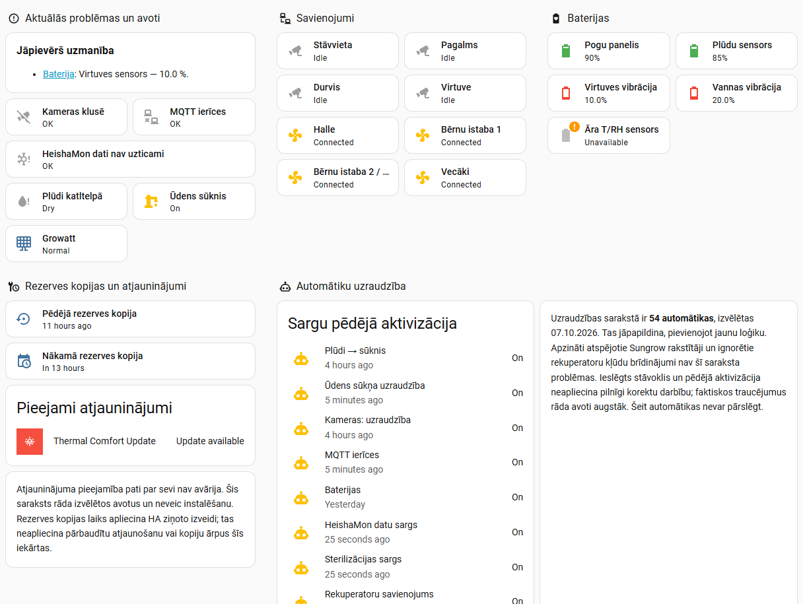
Task: Click the Plūdi katltelpā water drop icon
Action: [x=24, y=201]
